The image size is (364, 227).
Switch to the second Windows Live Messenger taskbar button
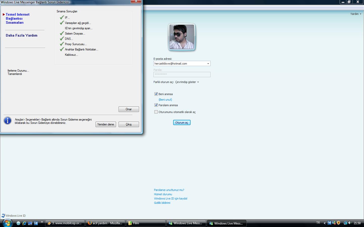[x=227, y=223]
